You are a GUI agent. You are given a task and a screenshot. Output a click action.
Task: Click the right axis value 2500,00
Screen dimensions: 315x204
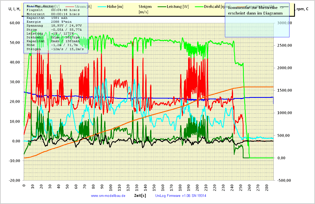tap(284, 45)
